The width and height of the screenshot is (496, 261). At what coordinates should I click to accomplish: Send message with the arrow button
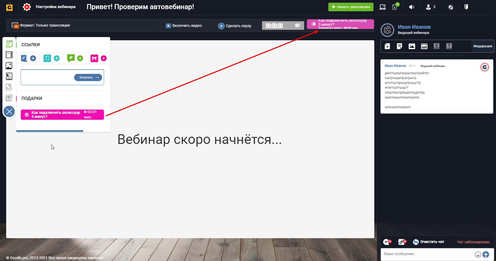tap(486, 255)
